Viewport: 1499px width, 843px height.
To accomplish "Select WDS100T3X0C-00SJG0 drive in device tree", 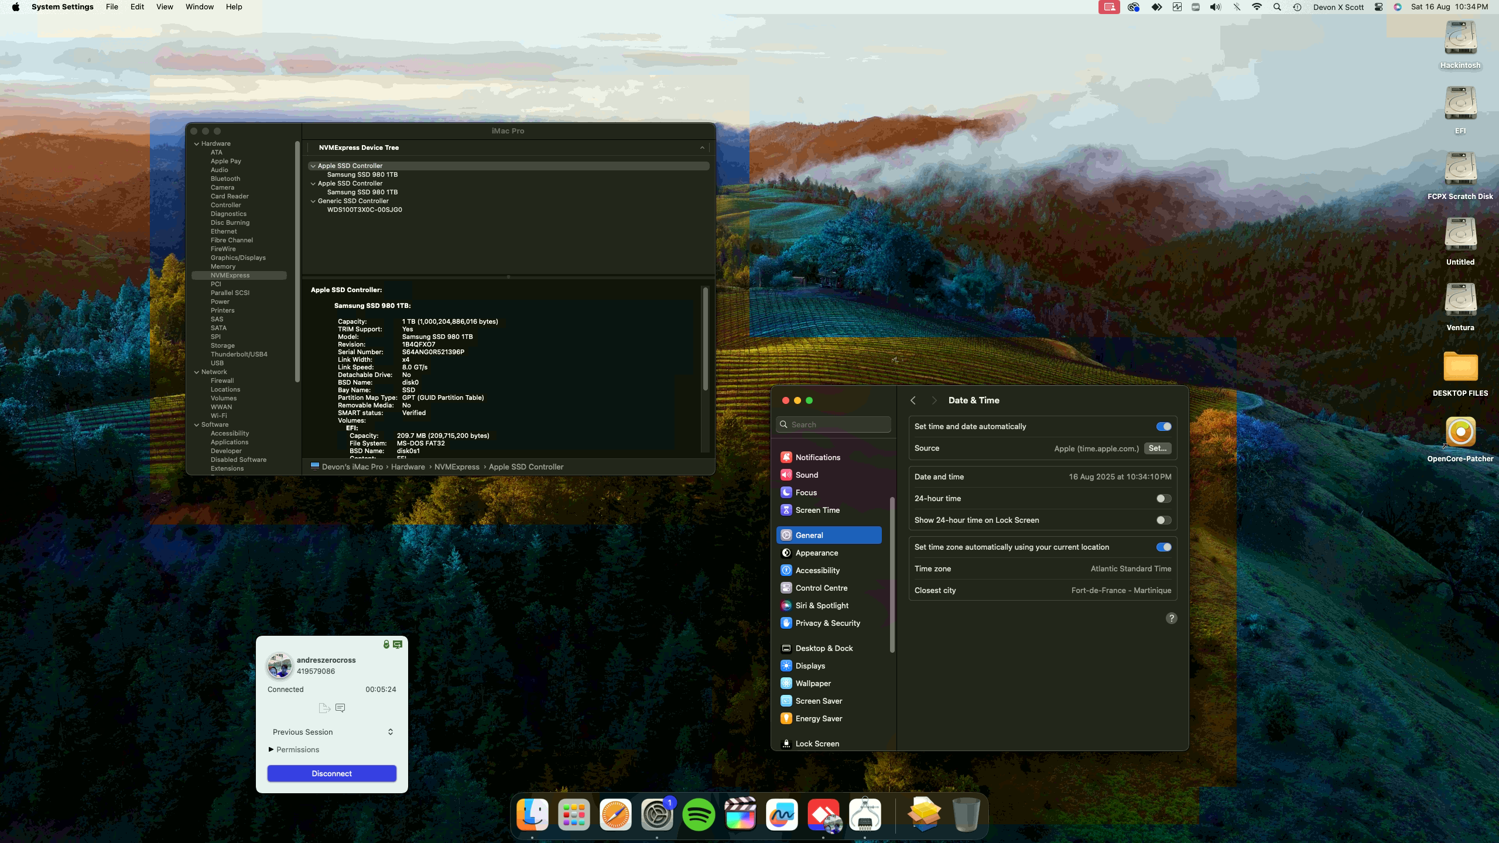I will [x=364, y=210].
